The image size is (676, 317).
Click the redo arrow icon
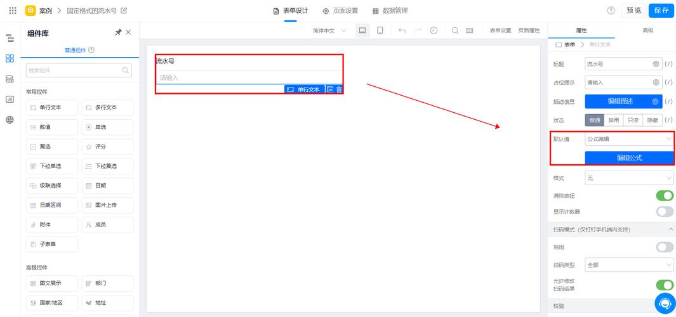[x=418, y=30]
